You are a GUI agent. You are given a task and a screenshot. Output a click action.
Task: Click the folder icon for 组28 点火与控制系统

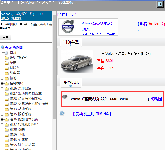(6, 99)
